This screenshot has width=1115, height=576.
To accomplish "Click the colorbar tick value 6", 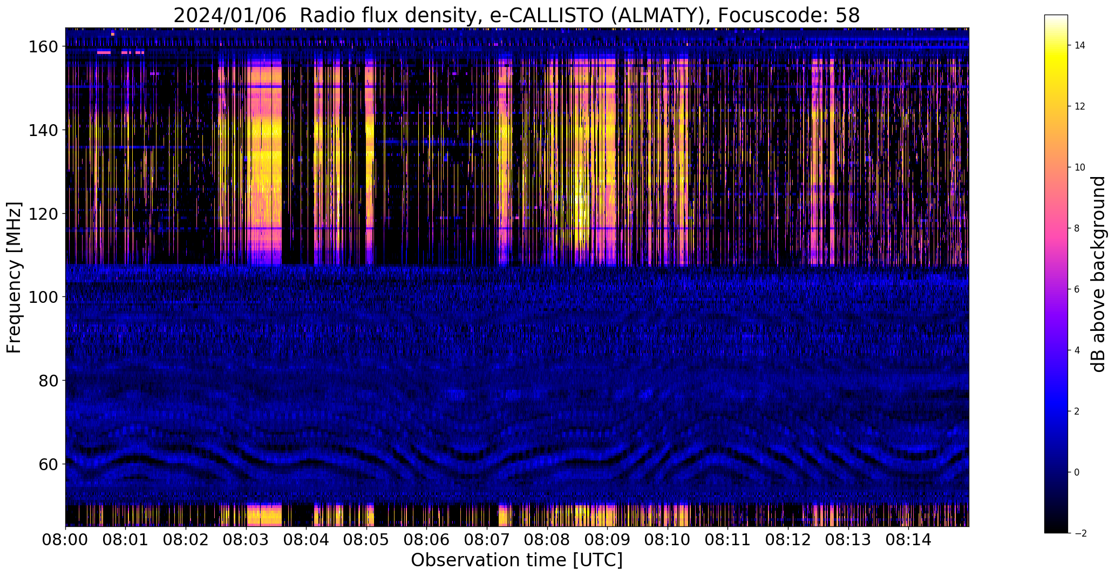I will pos(1077,289).
